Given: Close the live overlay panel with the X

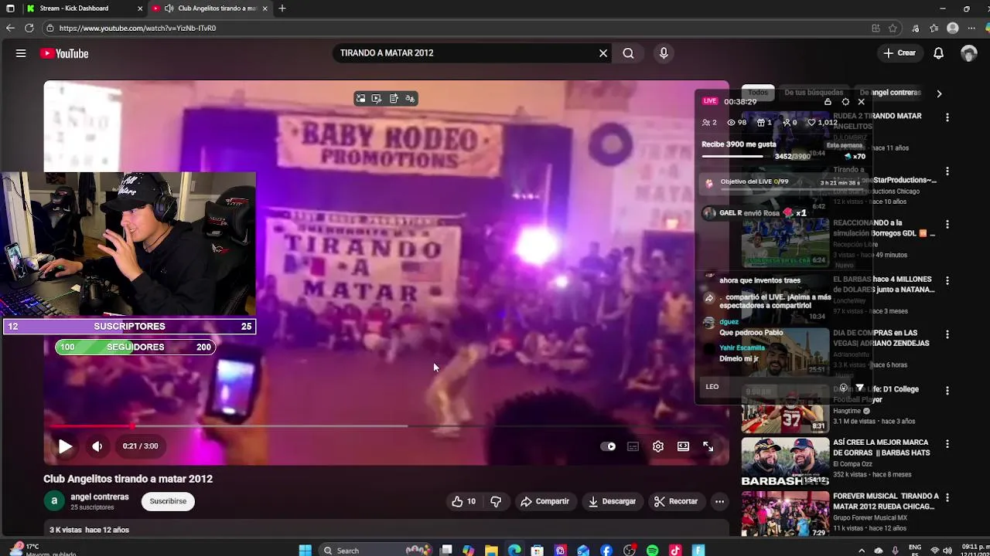Looking at the screenshot, I should pos(861,102).
